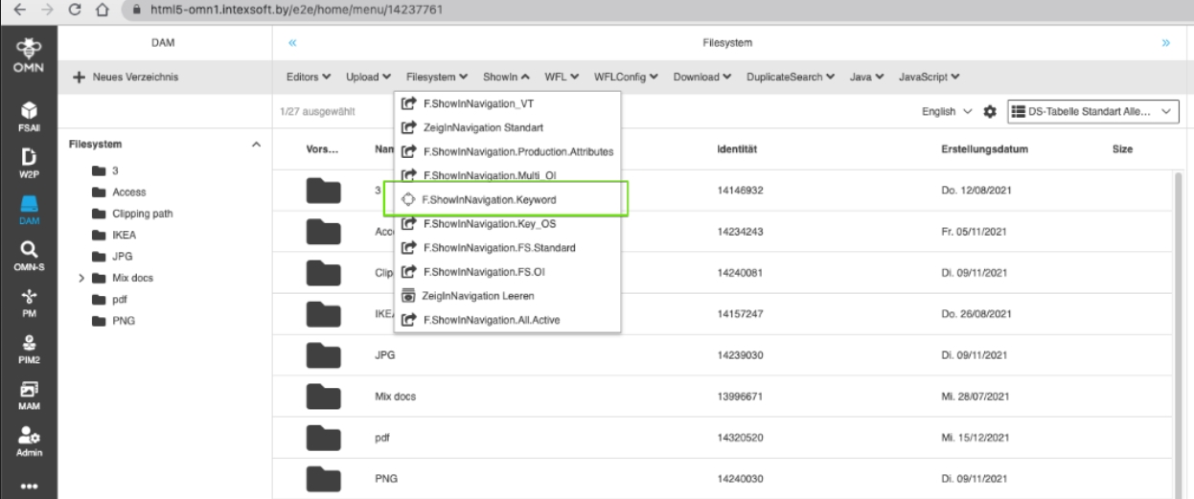Viewport: 1194px width, 499px height.
Task: Select F.ShowInNavigation.Key_OS entry
Action: click(507, 224)
